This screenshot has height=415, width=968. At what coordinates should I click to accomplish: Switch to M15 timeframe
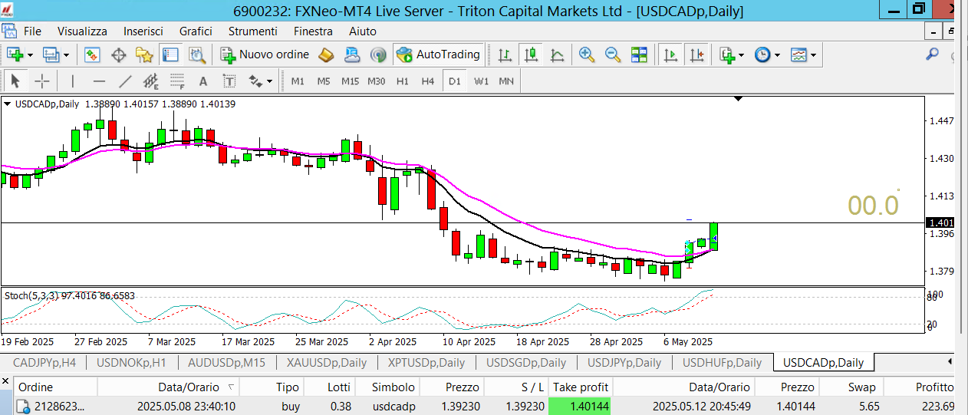click(x=350, y=81)
